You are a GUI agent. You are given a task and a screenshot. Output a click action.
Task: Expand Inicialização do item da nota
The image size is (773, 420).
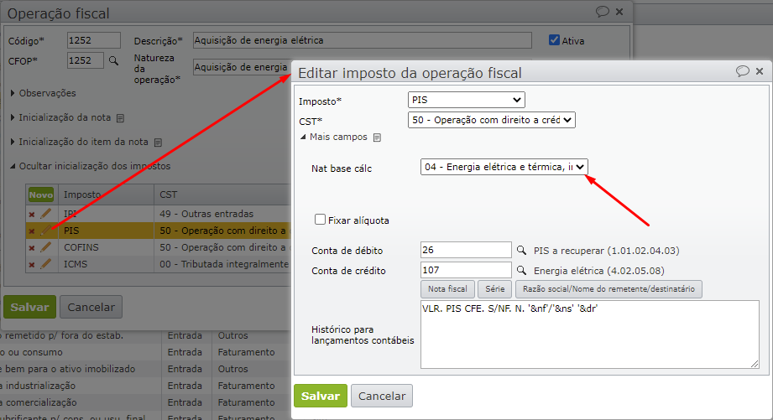(x=80, y=142)
